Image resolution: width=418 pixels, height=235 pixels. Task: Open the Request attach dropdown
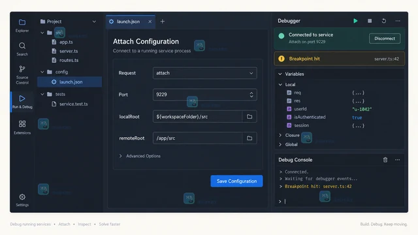click(x=204, y=73)
